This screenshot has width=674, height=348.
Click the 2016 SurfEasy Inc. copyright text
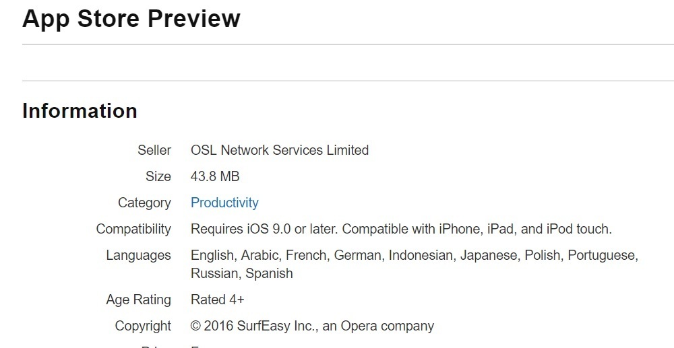[313, 326]
